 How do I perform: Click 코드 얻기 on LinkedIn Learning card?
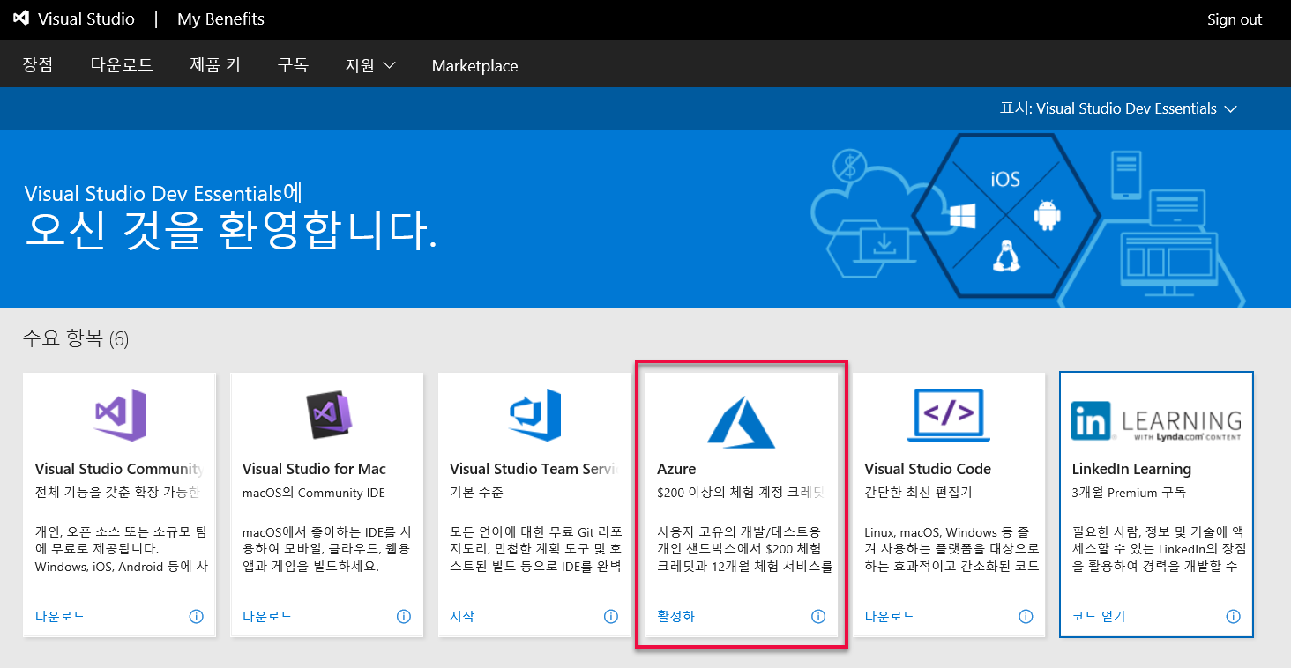point(1098,617)
